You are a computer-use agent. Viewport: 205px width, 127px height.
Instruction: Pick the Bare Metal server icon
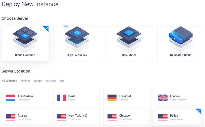(129, 39)
